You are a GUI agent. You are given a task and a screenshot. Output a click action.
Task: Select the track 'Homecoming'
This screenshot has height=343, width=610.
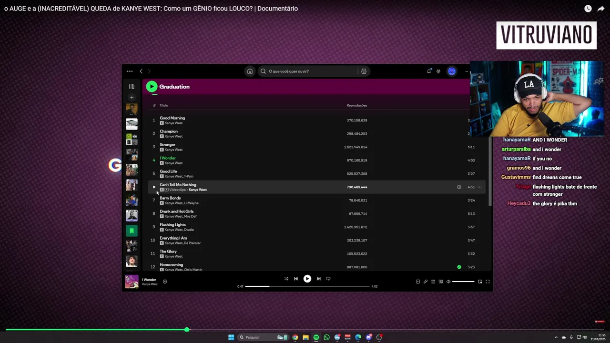171,265
